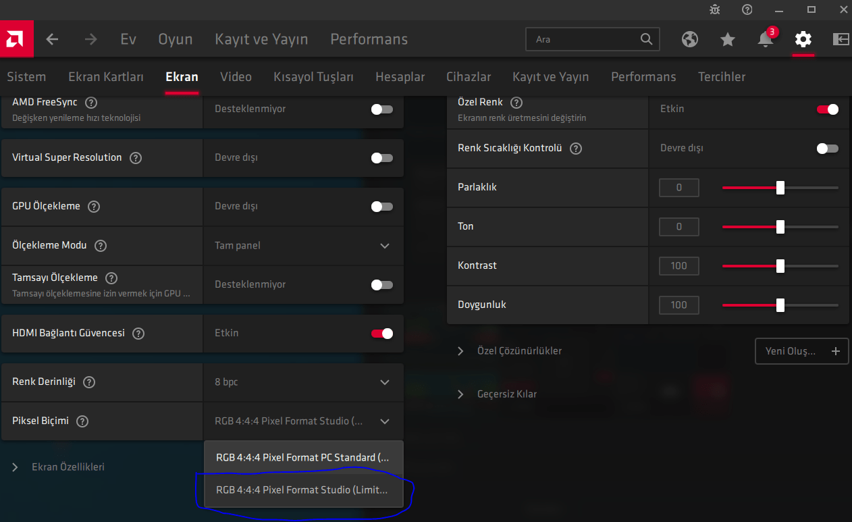Show help for Virtual Super Resolution
The height and width of the screenshot is (522, 852).
click(x=136, y=158)
